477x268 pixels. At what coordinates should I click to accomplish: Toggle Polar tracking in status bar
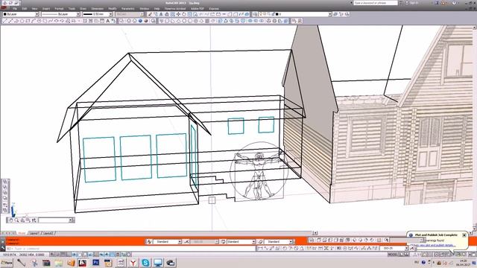coord(75,255)
